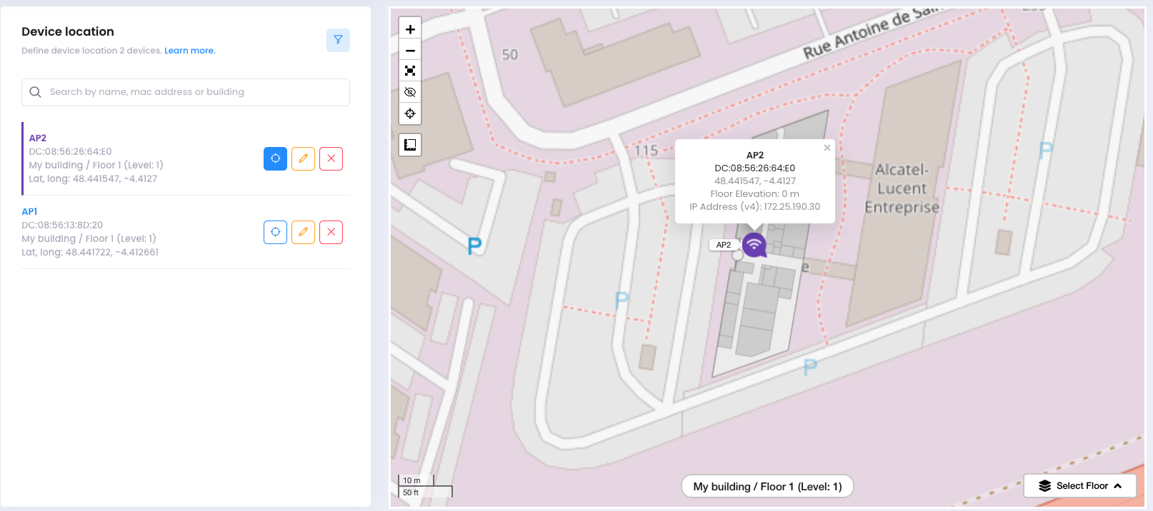Toggle map visibility eye icon
This screenshot has width=1153, height=511.
(x=410, y=92)
